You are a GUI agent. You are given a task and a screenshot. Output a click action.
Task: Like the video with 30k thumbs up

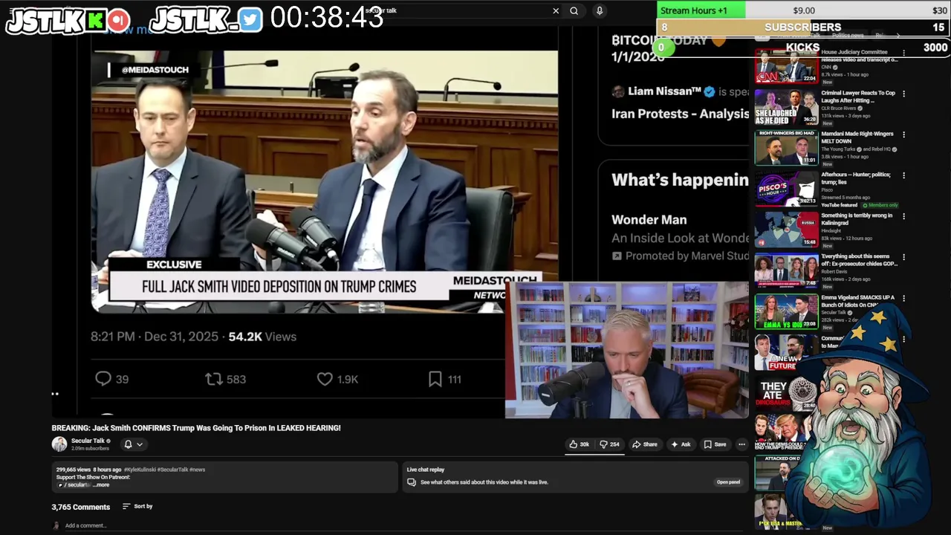tap(580, 444)
